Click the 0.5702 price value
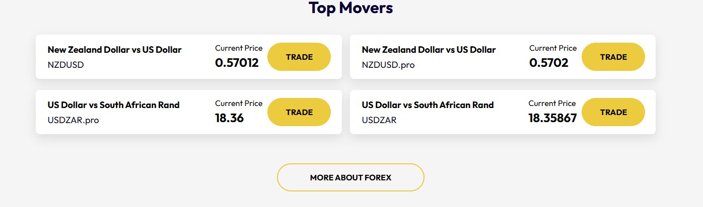This screenshot has height=207, width=703. click(548, 63)
